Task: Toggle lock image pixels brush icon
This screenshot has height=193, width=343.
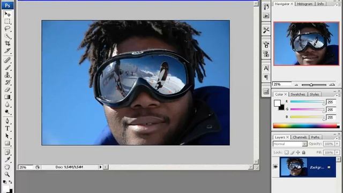Action: coord(292,152)
